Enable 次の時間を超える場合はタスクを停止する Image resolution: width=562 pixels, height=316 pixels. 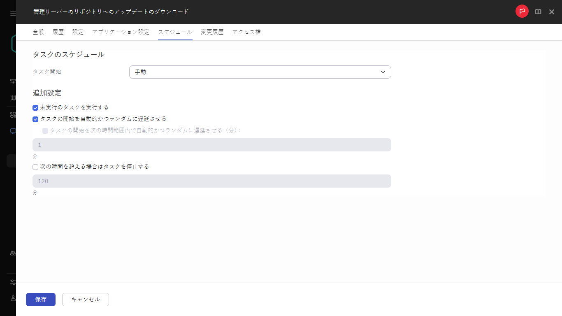click(x=35, y=167)
